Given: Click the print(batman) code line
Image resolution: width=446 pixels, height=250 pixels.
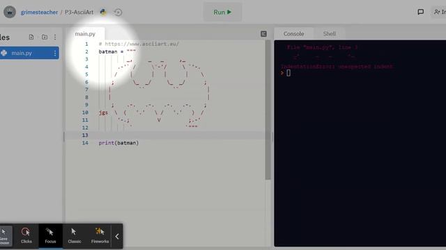Looking at the screenshot, I should coord(118,143).
